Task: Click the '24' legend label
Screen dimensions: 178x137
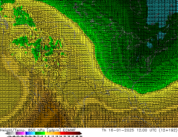Action: 61,136
